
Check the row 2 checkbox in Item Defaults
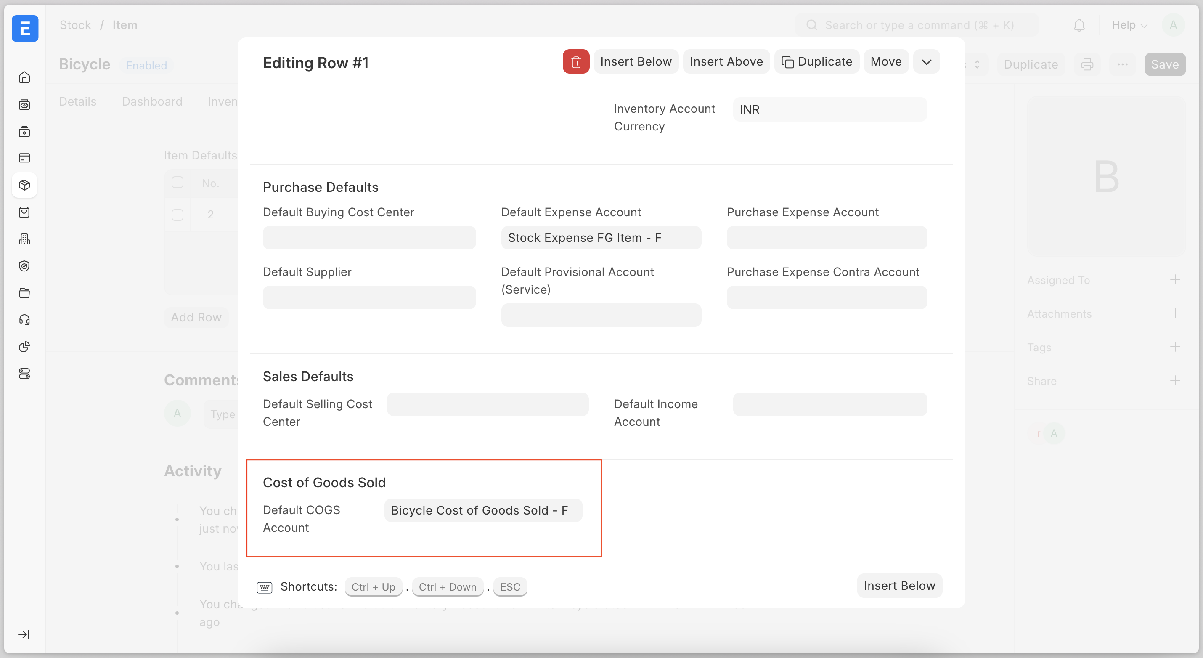178,215
